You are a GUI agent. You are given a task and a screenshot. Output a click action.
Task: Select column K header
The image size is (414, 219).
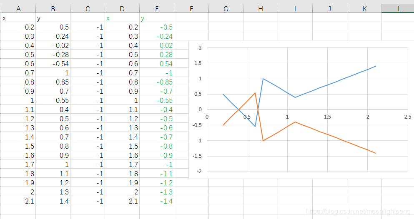[x=364, y=9]
